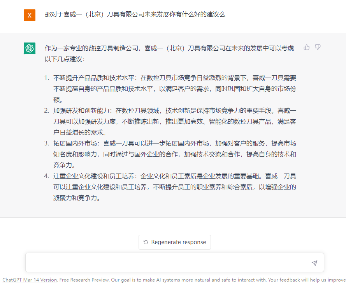
Task: Click the user question about 喜威一 company
Action: [135, 14]
